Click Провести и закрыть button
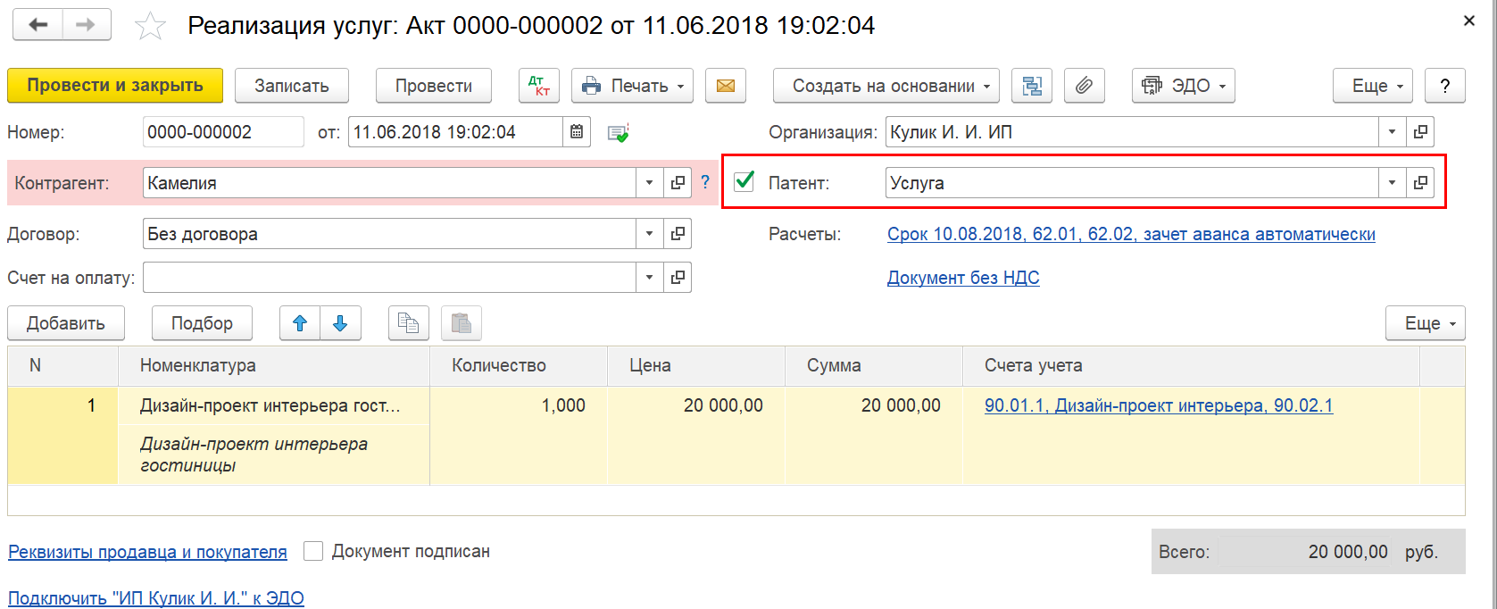The width and height of the screenshot is (1497, 609). pyautogui.click(x=115, y=86)
